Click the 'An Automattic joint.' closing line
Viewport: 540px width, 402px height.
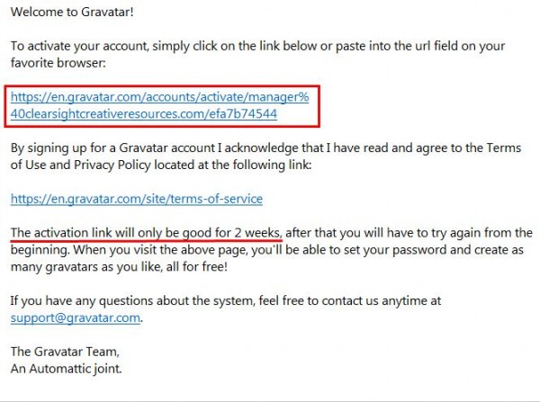pyautogui.click(x=66, y=369)
